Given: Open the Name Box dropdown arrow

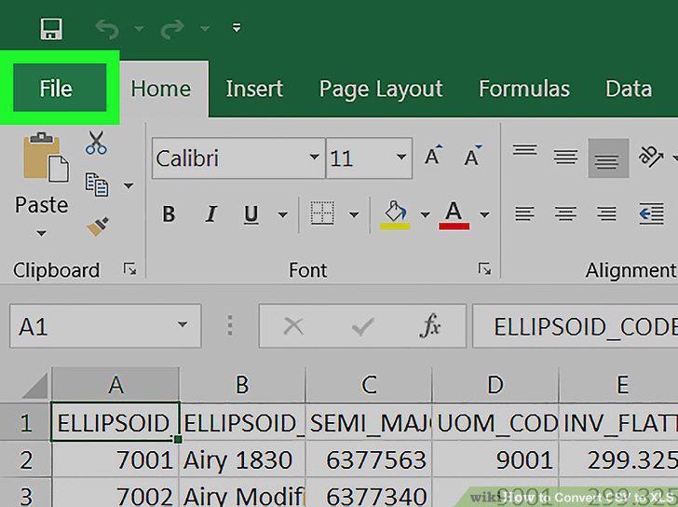Looking at the screenshot, I should (183, 324).
